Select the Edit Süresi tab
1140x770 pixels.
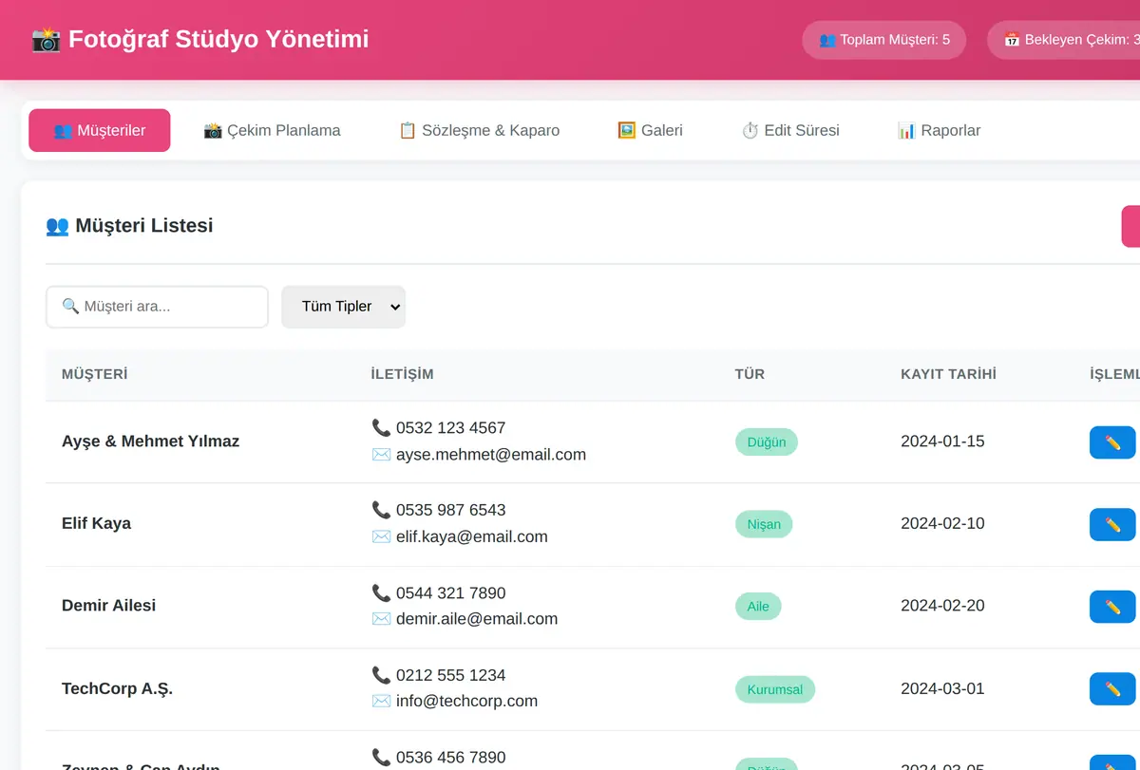pyautogui.click(x=790, y=131)
